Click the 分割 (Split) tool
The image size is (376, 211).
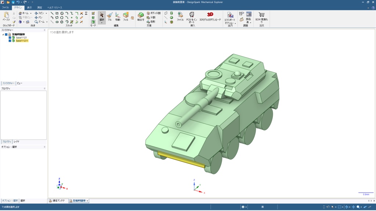151,18
